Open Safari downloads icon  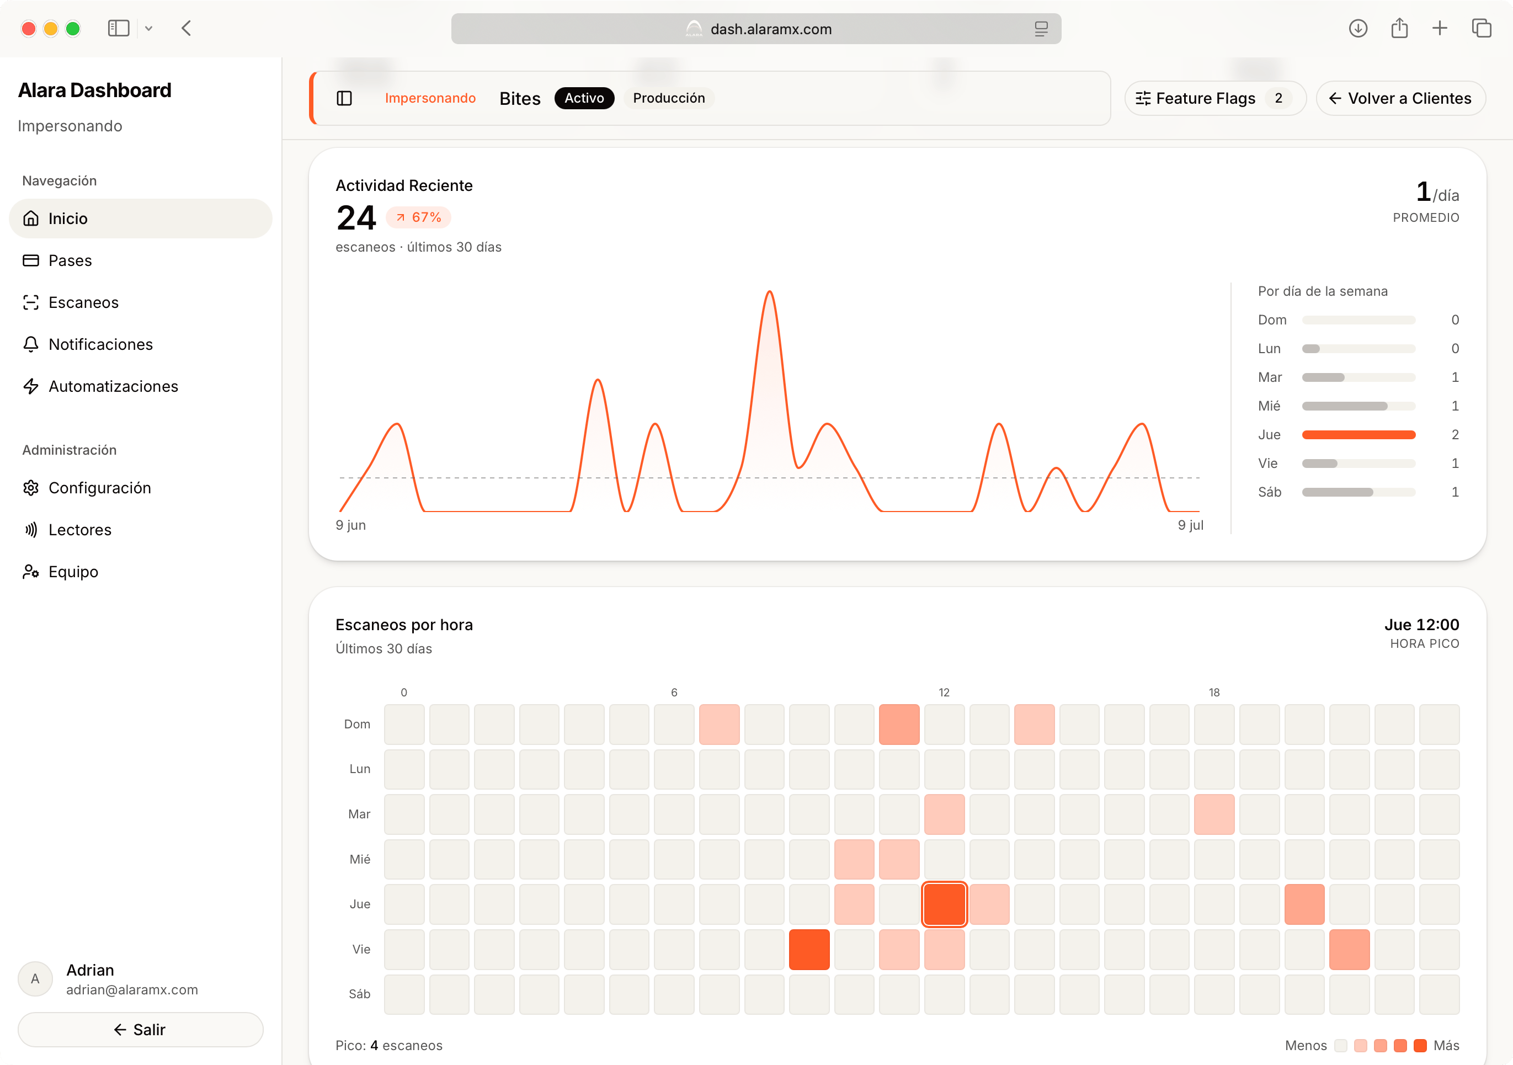point(1358,28)
